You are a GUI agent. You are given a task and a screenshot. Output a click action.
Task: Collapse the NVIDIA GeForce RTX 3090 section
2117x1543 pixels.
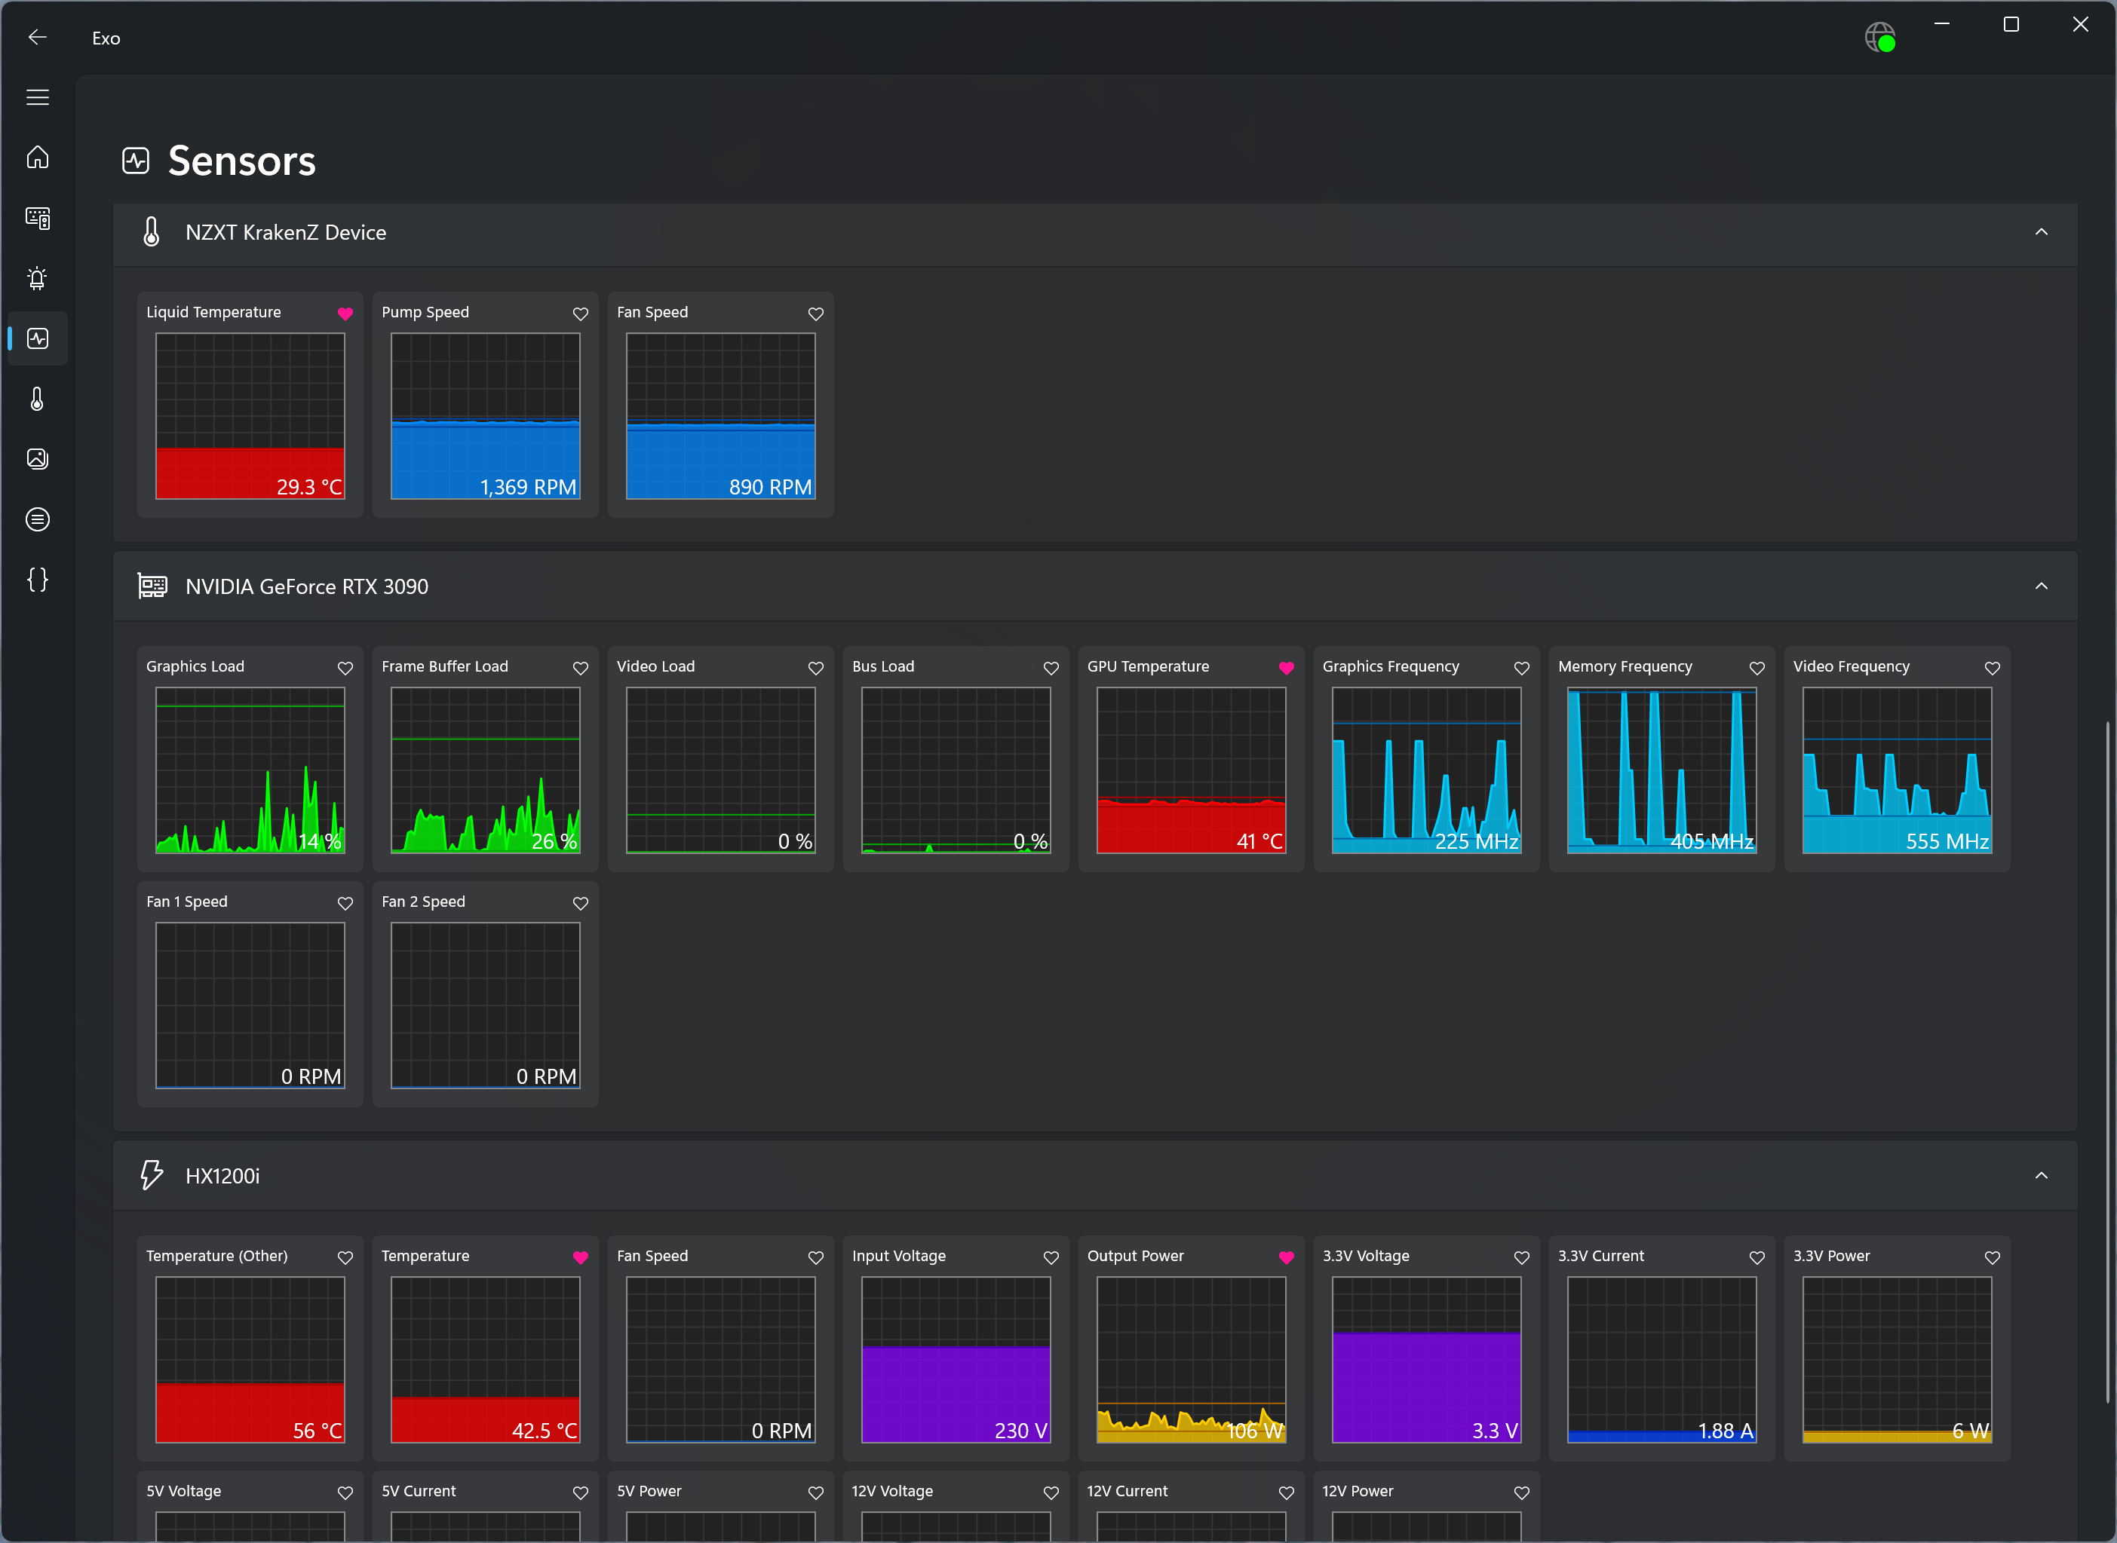click(2040, 586)
